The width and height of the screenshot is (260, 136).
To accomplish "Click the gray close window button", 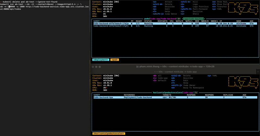I will [x=93, y=67].
